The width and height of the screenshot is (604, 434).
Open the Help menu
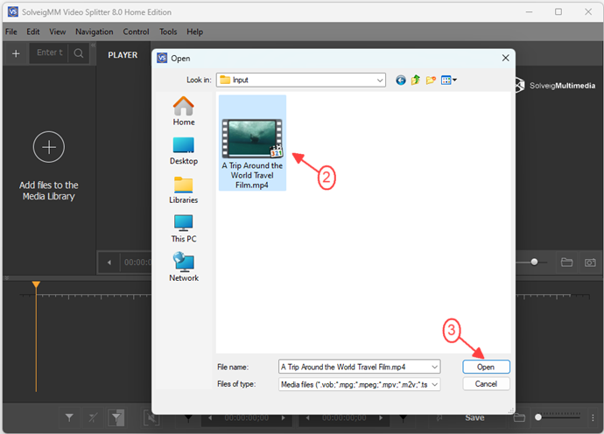[x=195, y=31]
